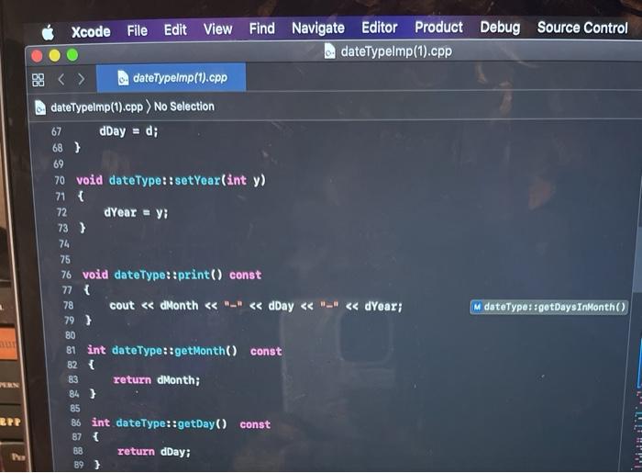
Task: Click the green zoom window button
Action: point(72,54)
